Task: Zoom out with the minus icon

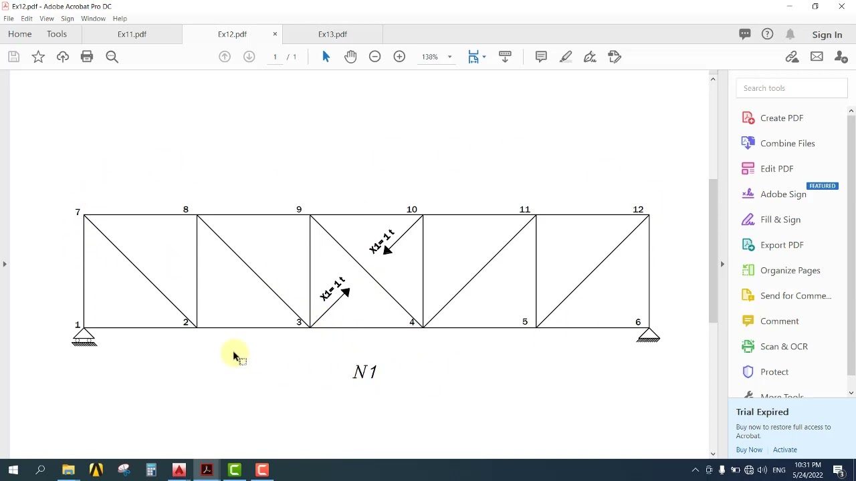Action: [375, 57]
